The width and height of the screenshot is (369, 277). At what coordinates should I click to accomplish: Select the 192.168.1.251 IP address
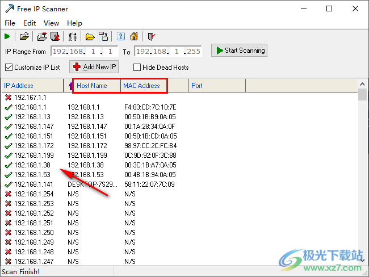pyautogui.click(x=33, y=223)
